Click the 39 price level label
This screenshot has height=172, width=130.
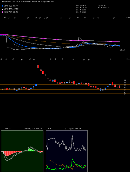pyautogui.click(x=125, y=94)
